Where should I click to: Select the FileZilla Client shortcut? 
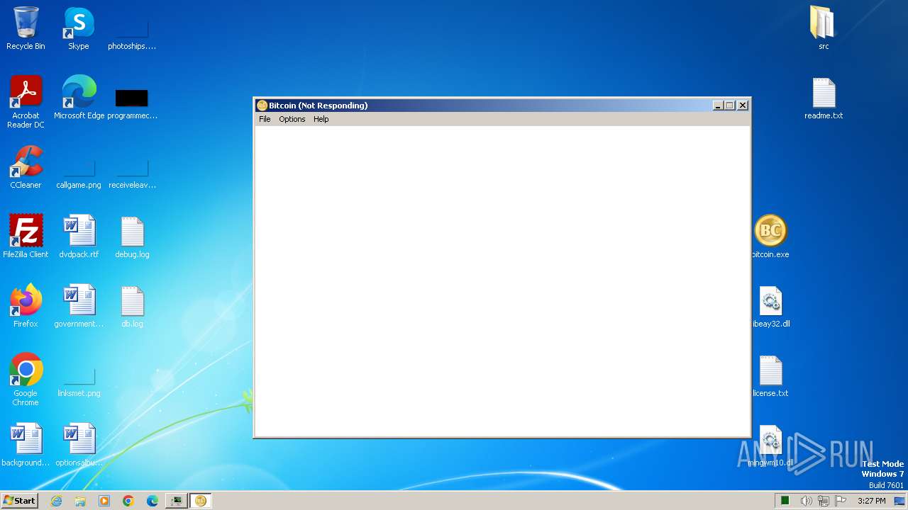26,237
